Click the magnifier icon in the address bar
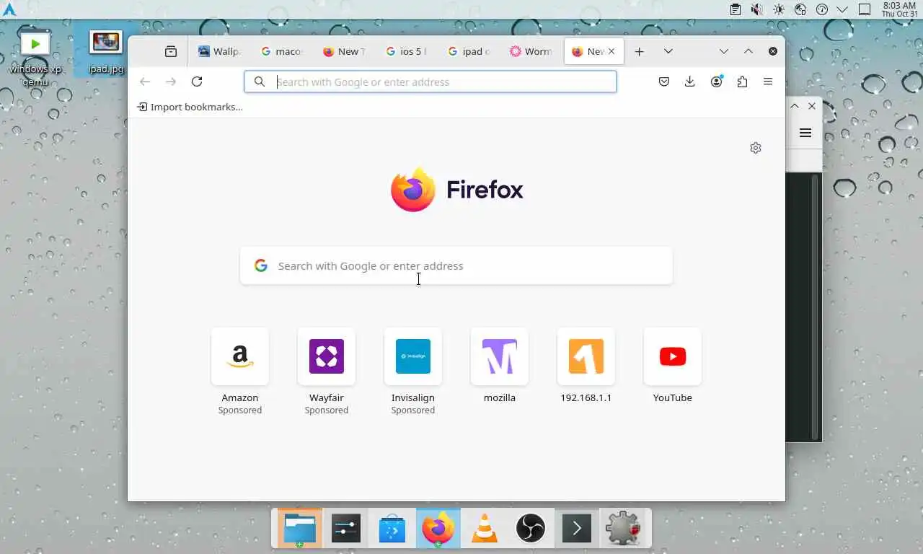The image size is (923, 554). (260, 82)
